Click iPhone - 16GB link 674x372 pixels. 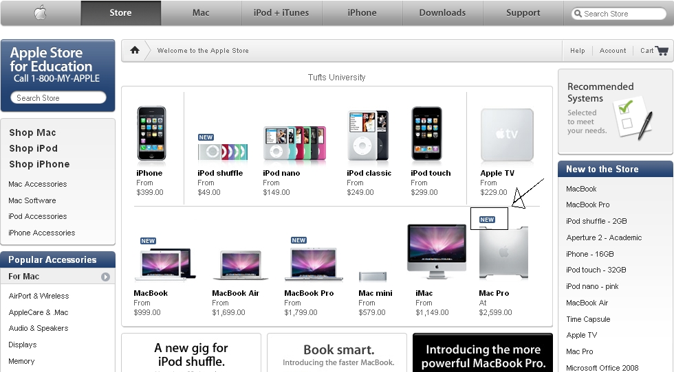click(590, 254)
